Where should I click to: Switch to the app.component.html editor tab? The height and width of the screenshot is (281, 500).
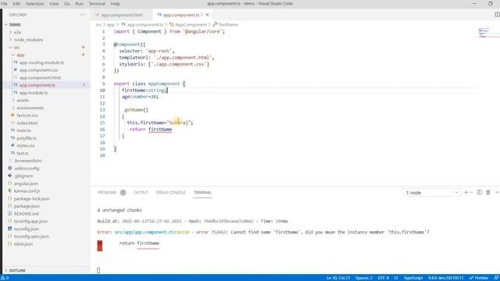[122, 15]
